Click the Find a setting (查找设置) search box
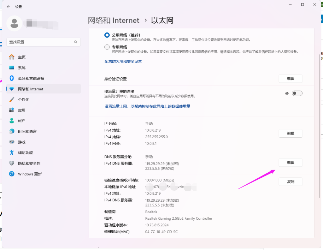323x250 pixels. point(41,42)
